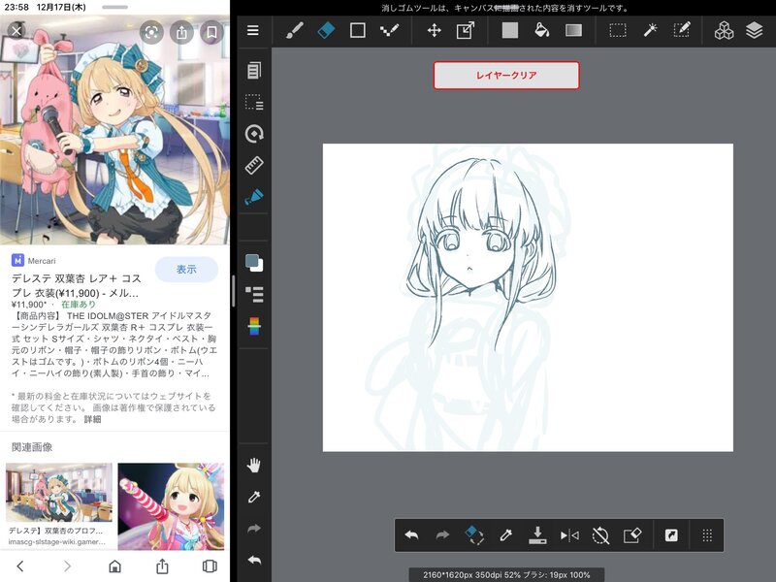Click the レイヤークリア button

[506, 76]
